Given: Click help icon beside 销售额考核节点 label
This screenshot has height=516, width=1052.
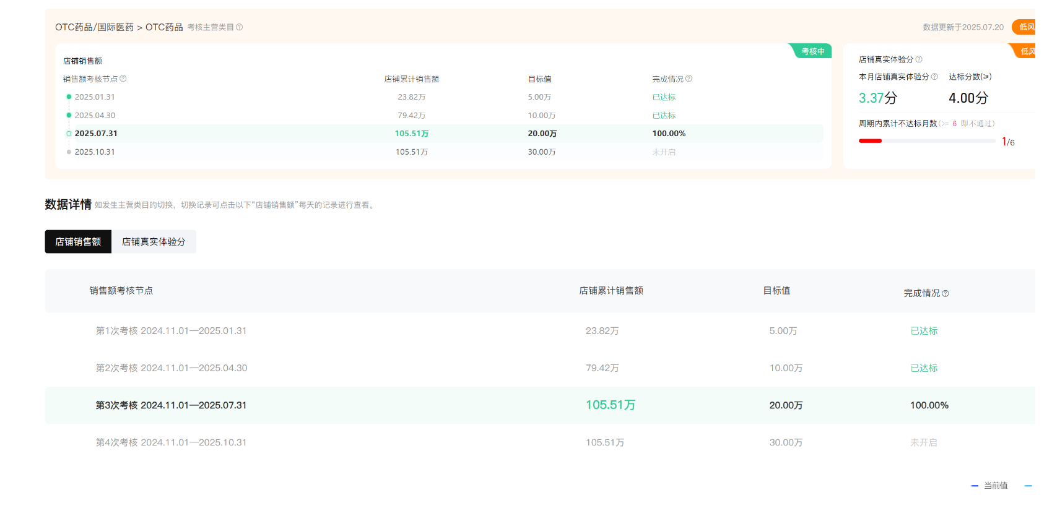Looking at the screenshot, I should click(x=123, y=79).
